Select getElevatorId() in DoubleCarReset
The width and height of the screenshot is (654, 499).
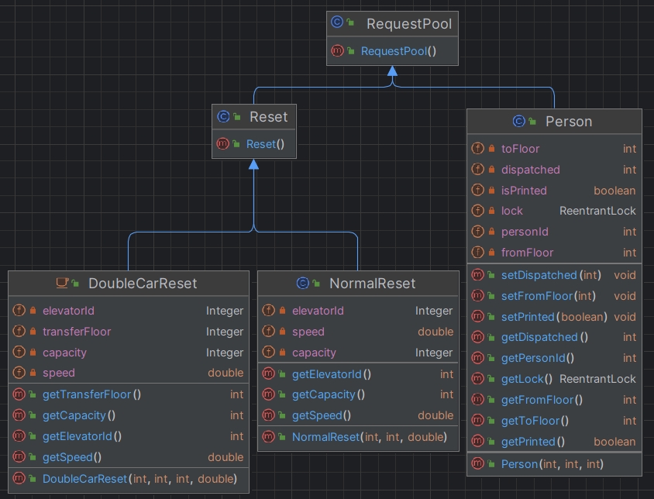pyautogui.click(x=129, y=436)
